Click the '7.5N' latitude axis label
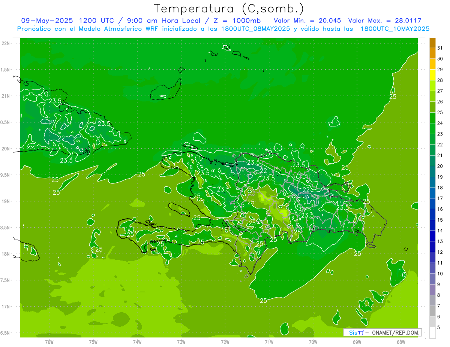 coord(5,280)
